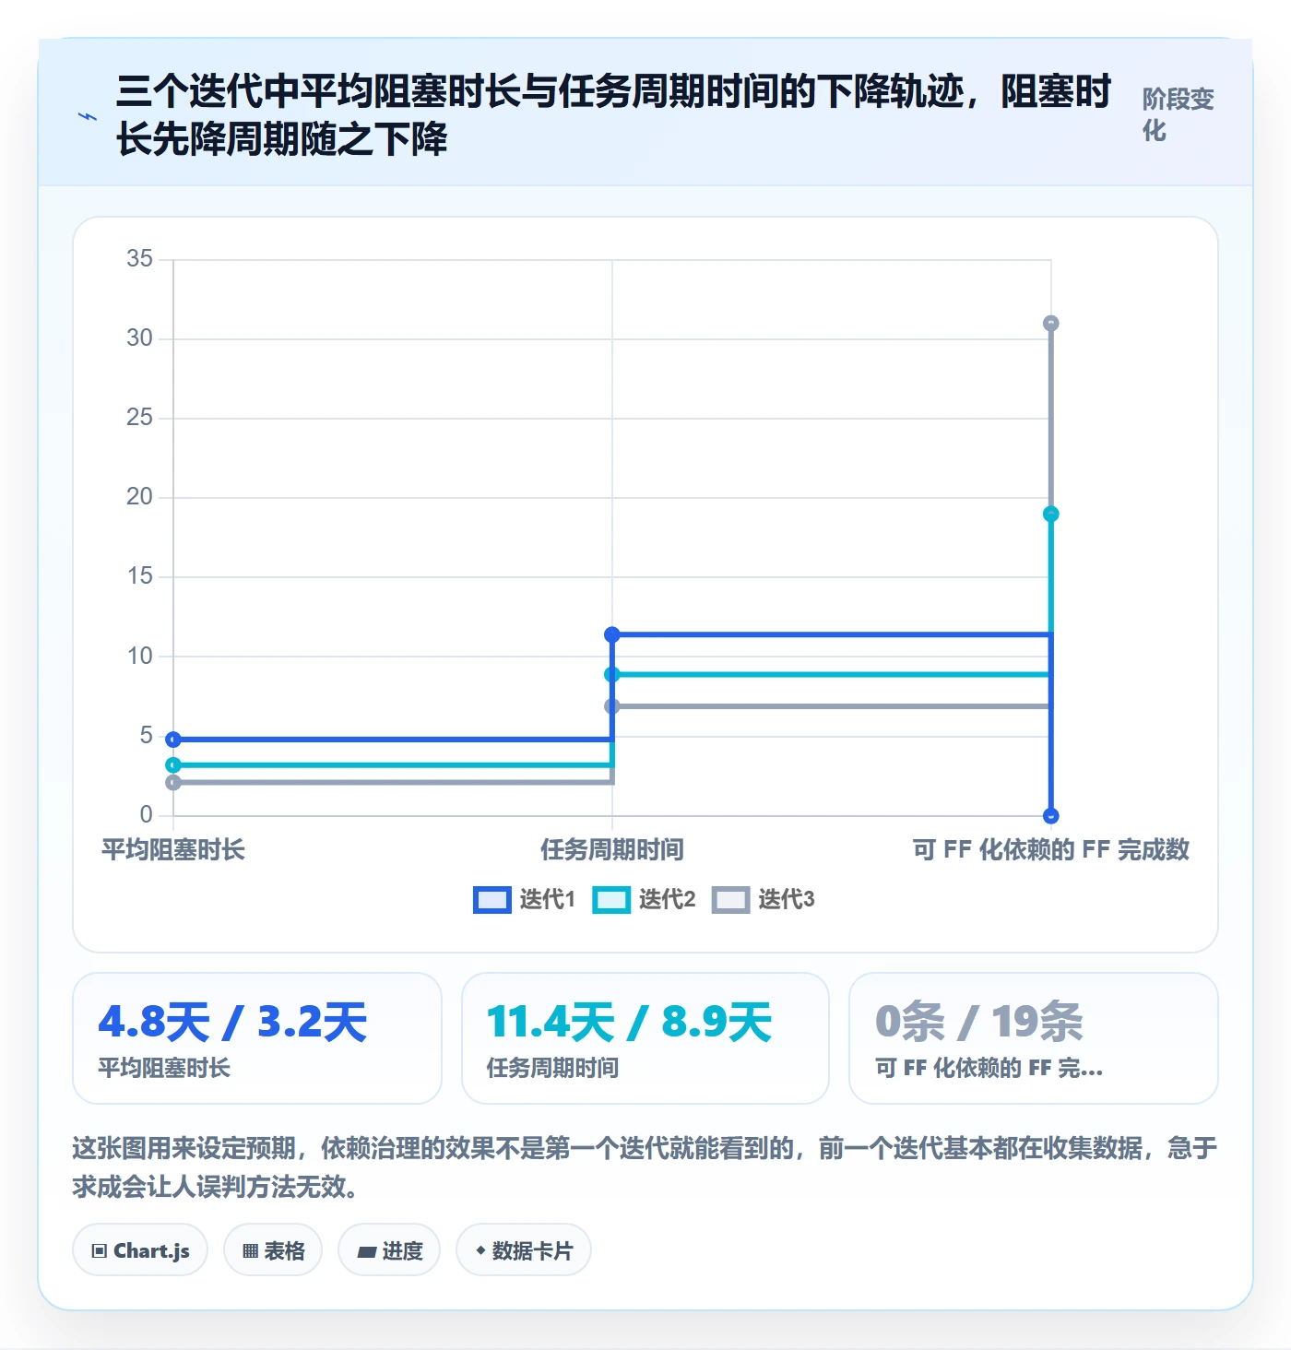Toggle the 迭代1 legend entry
Viewport: 1291px width, 1350px height.
525,899
